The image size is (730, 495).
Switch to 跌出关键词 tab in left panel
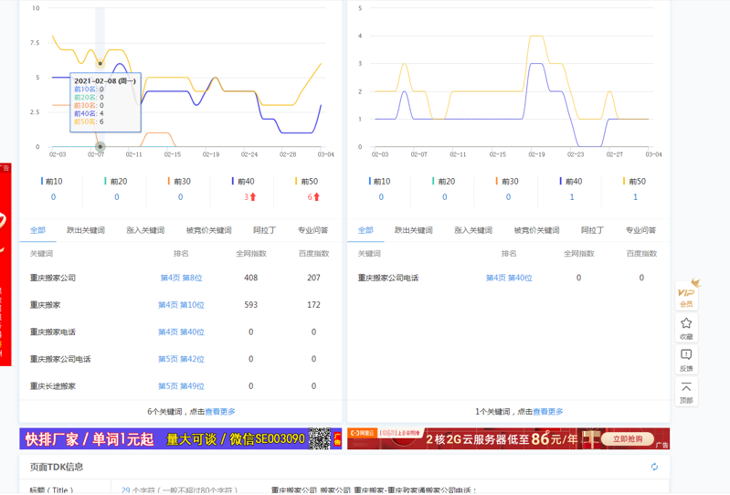point(85,230)
